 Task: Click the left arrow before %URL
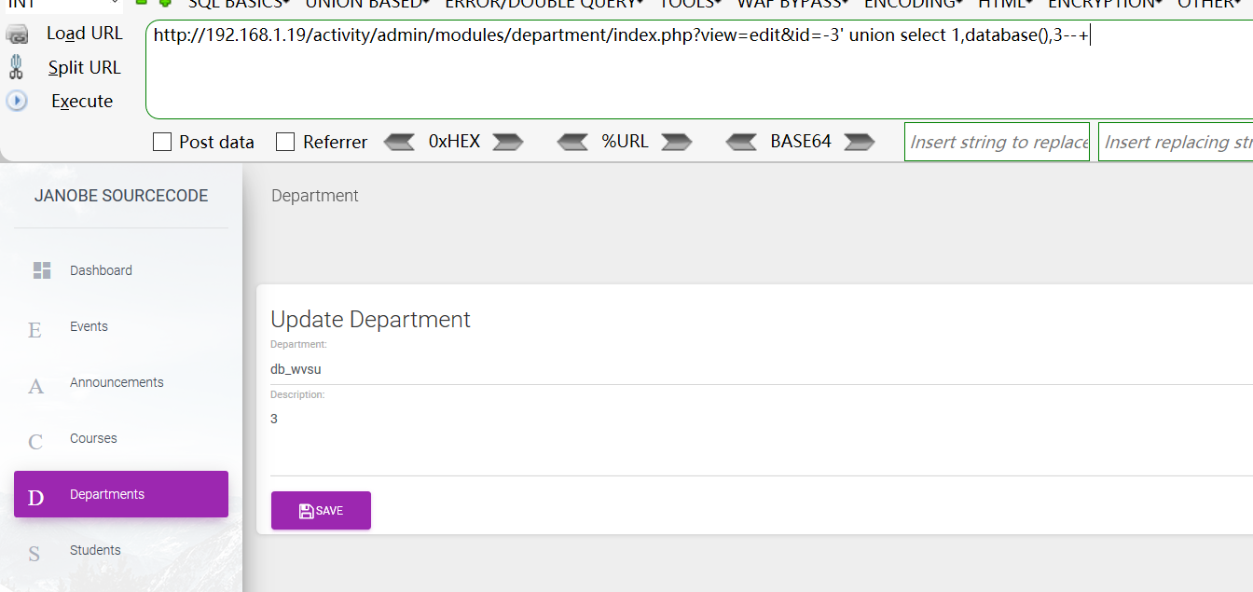tap(572, 142)
